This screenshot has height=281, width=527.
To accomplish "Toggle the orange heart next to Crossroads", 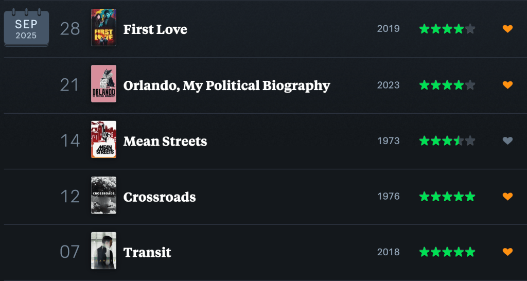I will (x=507, y=196).
